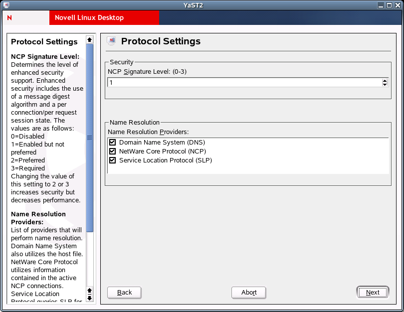
Task: Click the Abort button
Action: [x=249, y=293]
